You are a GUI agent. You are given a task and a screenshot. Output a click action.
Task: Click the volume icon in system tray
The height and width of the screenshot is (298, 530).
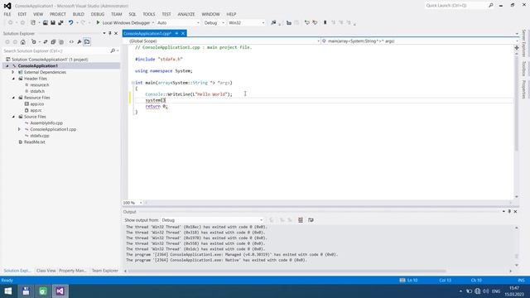[486, 291]
